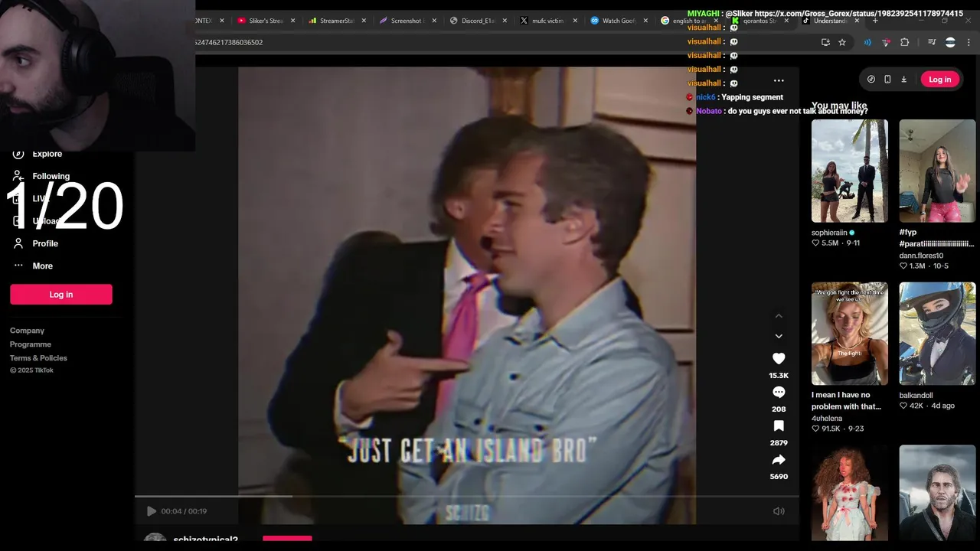The width and height of the screenshot is (980, 551).
Task: Open sophieraiin's recommended video thumbnail
Action: point(850,171)
